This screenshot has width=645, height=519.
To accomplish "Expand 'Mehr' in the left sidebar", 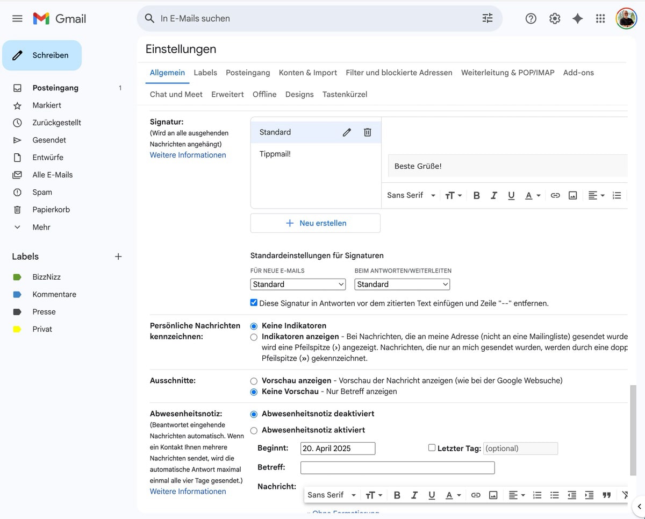I will click(x=41, y=227).
